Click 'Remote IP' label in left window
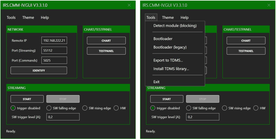276x139 pixels. 19,40
